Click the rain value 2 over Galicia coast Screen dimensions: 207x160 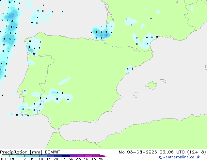coord(29,47)
